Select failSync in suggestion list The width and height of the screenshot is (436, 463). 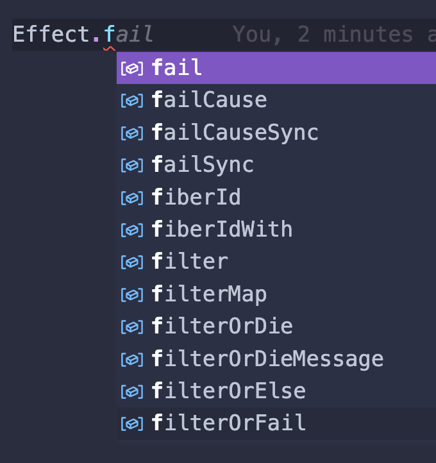coord(203,165)
